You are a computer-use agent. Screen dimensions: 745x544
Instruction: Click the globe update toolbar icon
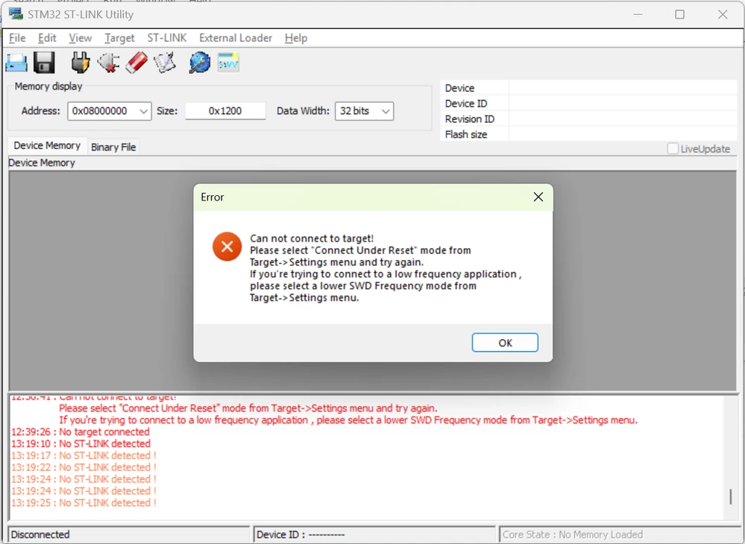coord(200,63)
